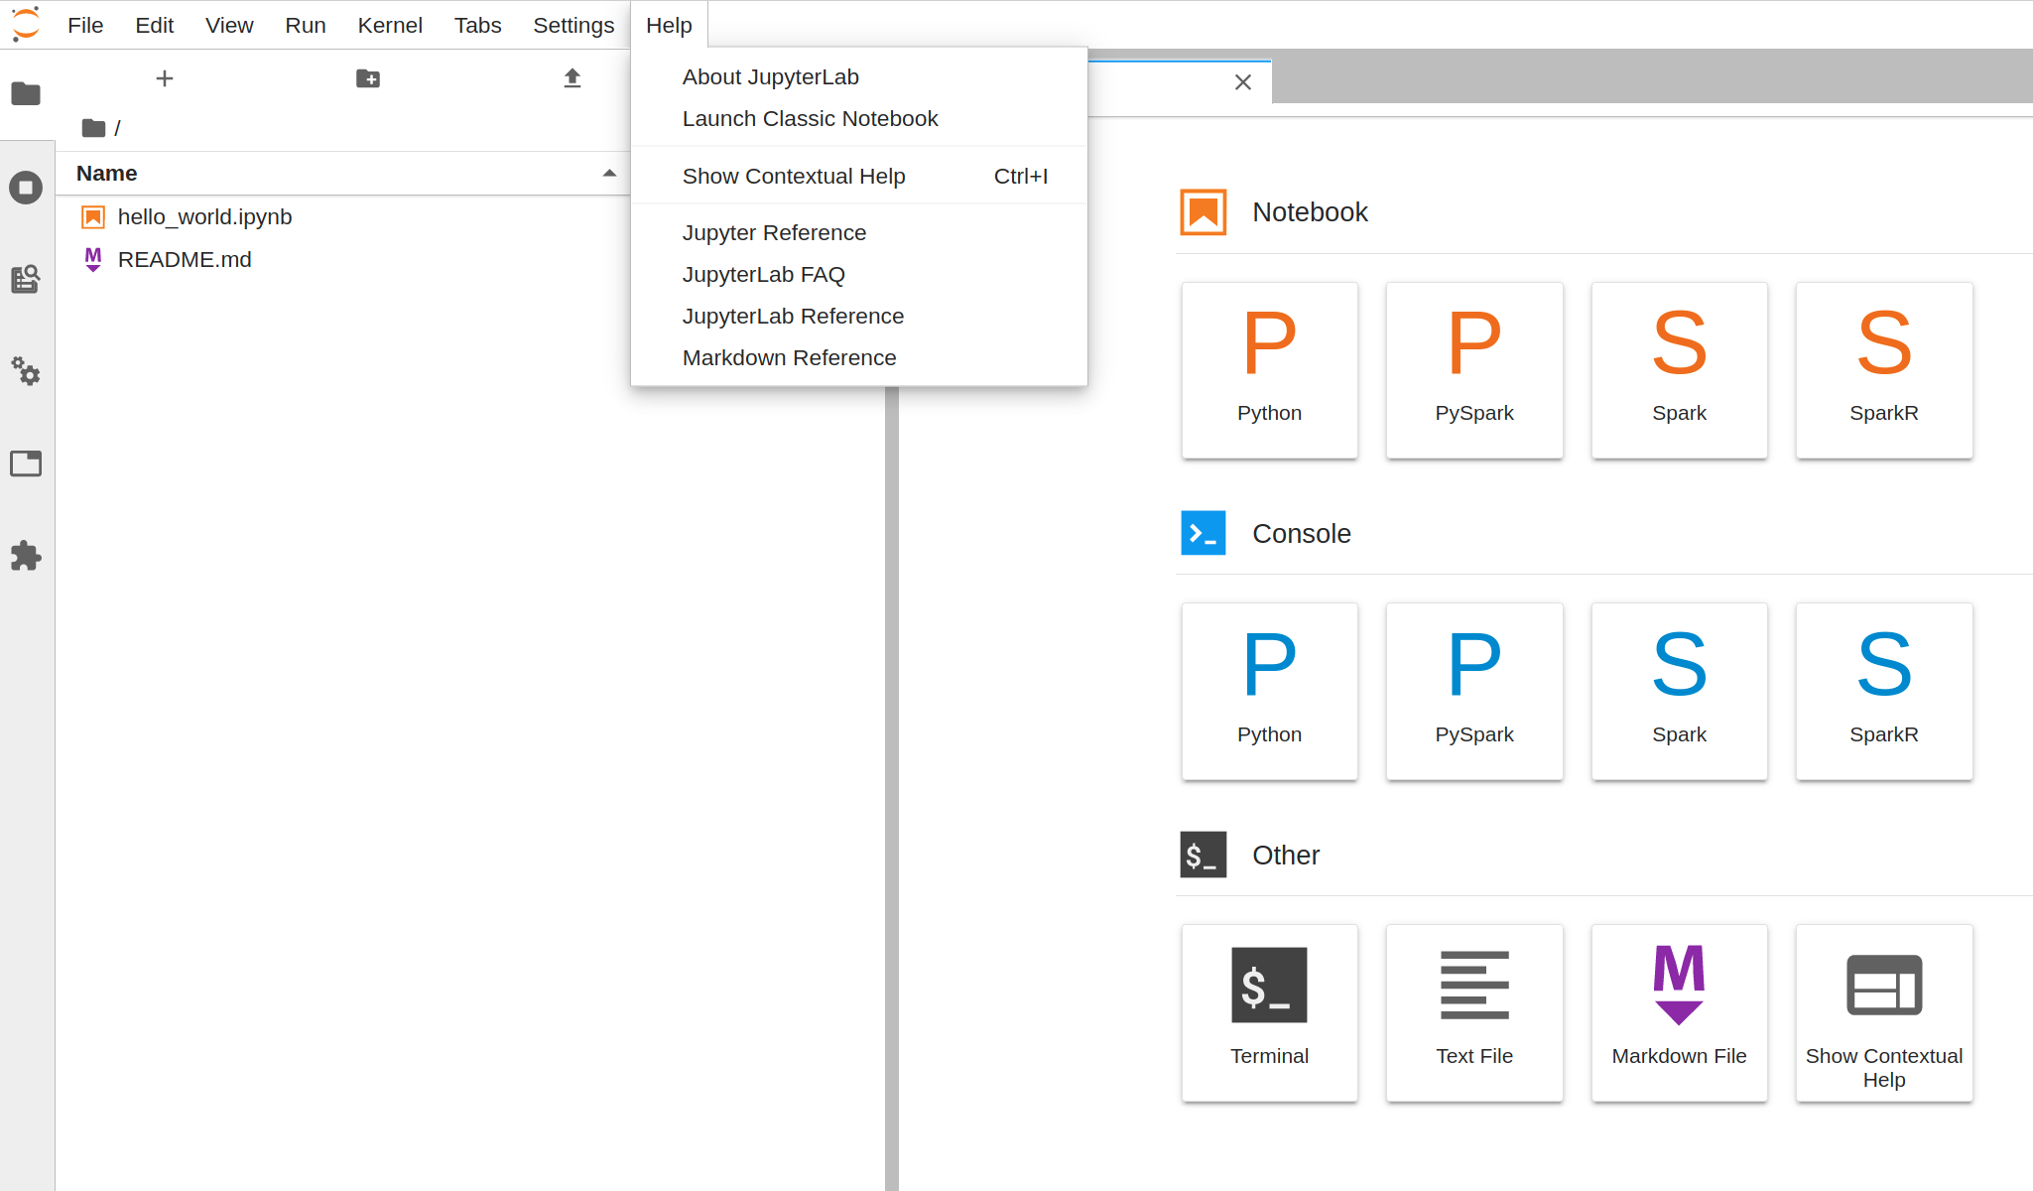Click the notebook icon beside hello_world.ipynb
Image resolution: width=2033 pixels, height=1191 pixels.
click(x=93, y=217)
